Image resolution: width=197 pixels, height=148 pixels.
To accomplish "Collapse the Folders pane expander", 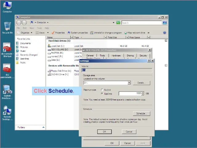I will coord(43,127).
